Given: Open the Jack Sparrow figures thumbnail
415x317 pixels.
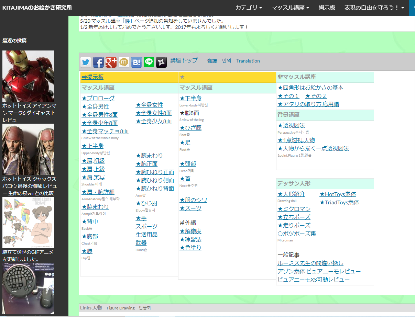Looking at the screenshot, I should click(x=28, y=149).
